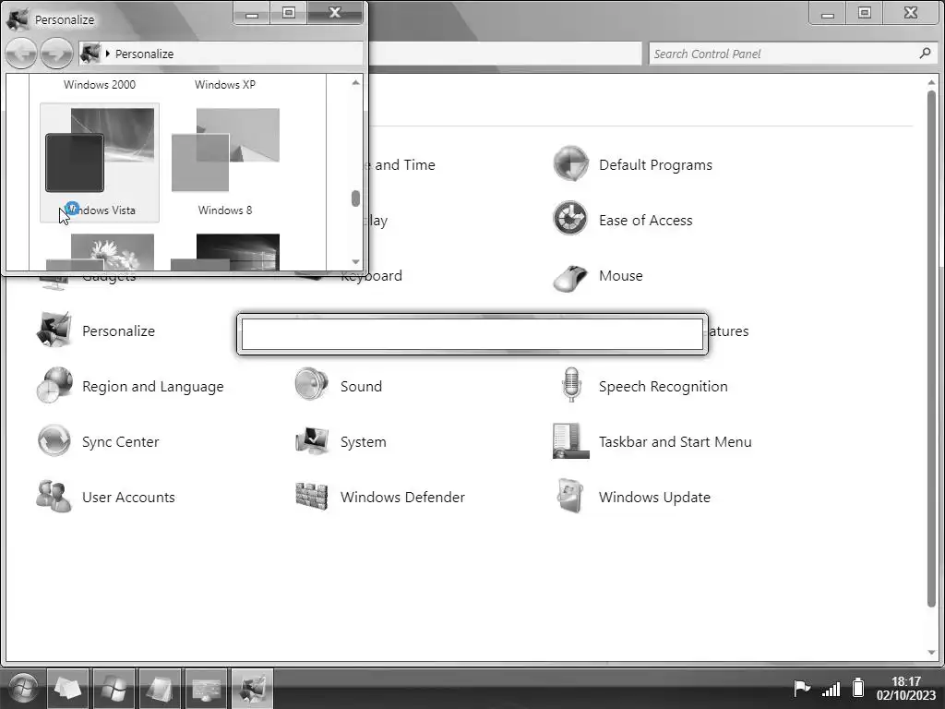Open the Speech Recognition link
Viewport: 945px width, 709px height.
click(x=663, y=387)
